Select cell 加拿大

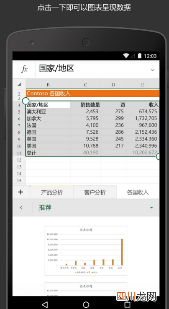click(x=48, y=118)
